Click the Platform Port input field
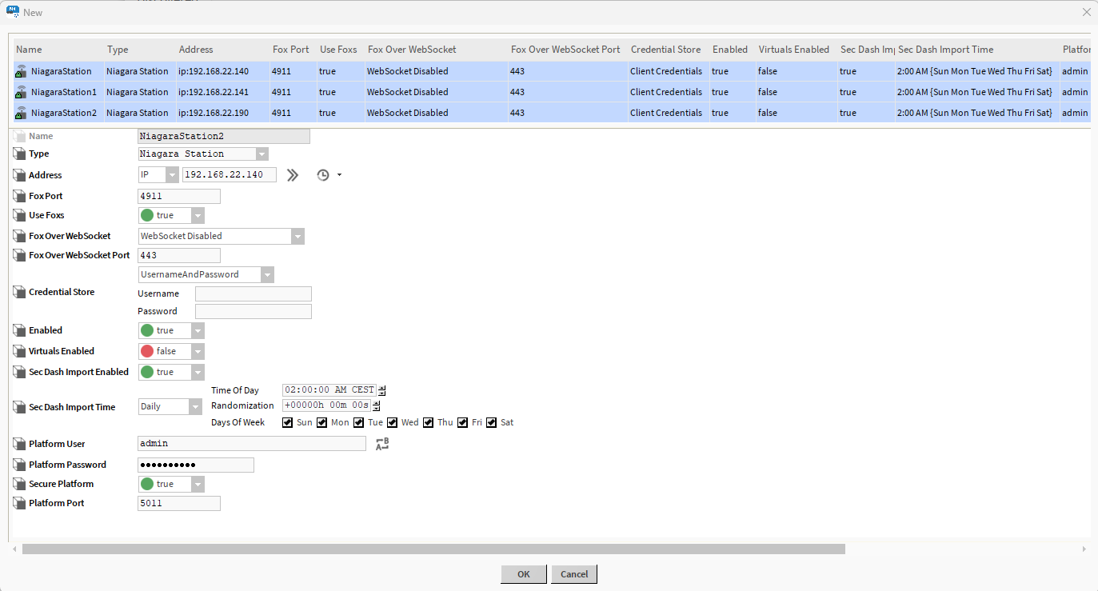Image resolution: width=1098 pixels, height=591 pixels. pos(179,503)
